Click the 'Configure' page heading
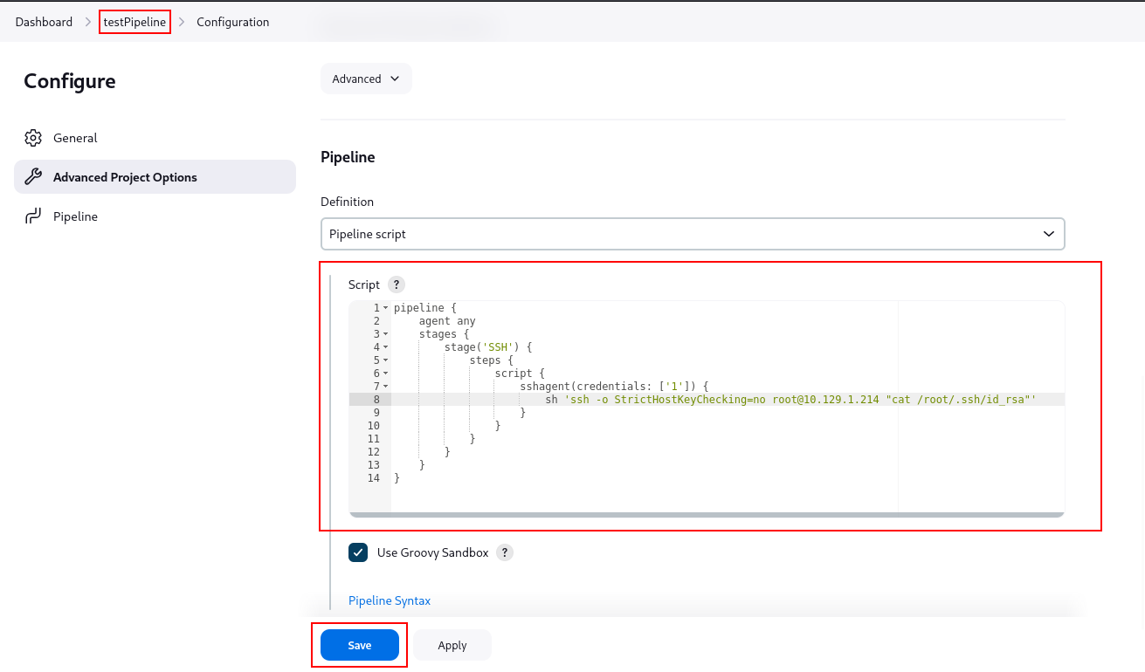1145x672 pixels. pyautogui.click(x=70, y=81)
